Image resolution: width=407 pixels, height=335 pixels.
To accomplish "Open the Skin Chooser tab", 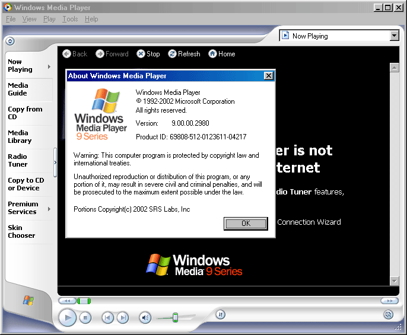I will point(21,231).
